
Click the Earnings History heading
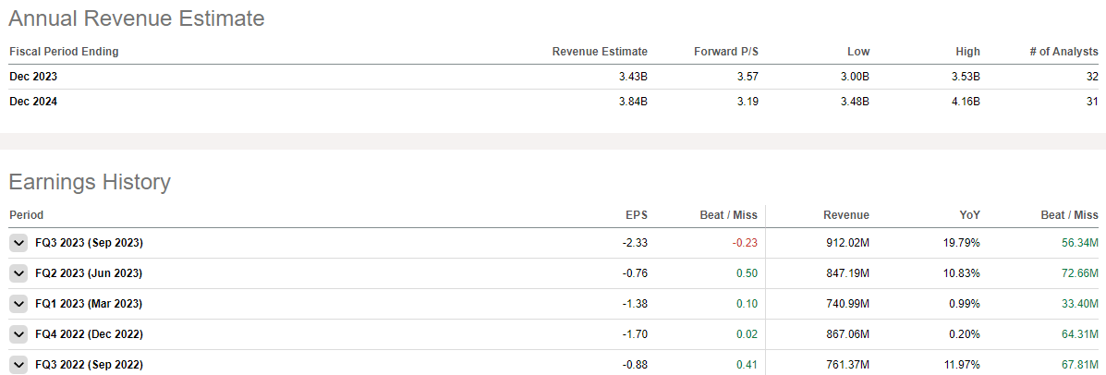pos(90,182)
